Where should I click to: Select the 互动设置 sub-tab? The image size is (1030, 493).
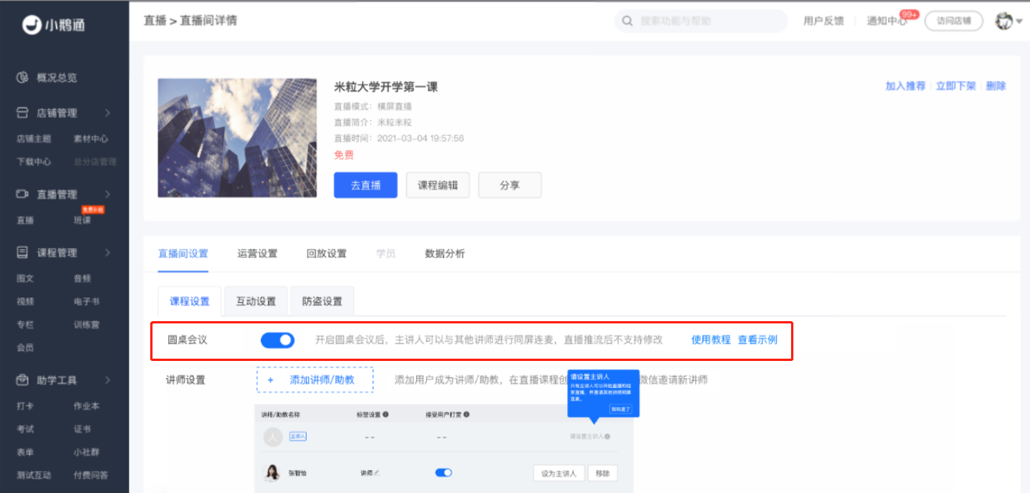pos(256,301)
